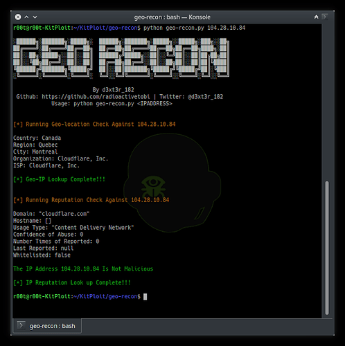Click the empty scrollbar track above the thumb
This screenshot has width=345, height=346.
coord(327,102)
